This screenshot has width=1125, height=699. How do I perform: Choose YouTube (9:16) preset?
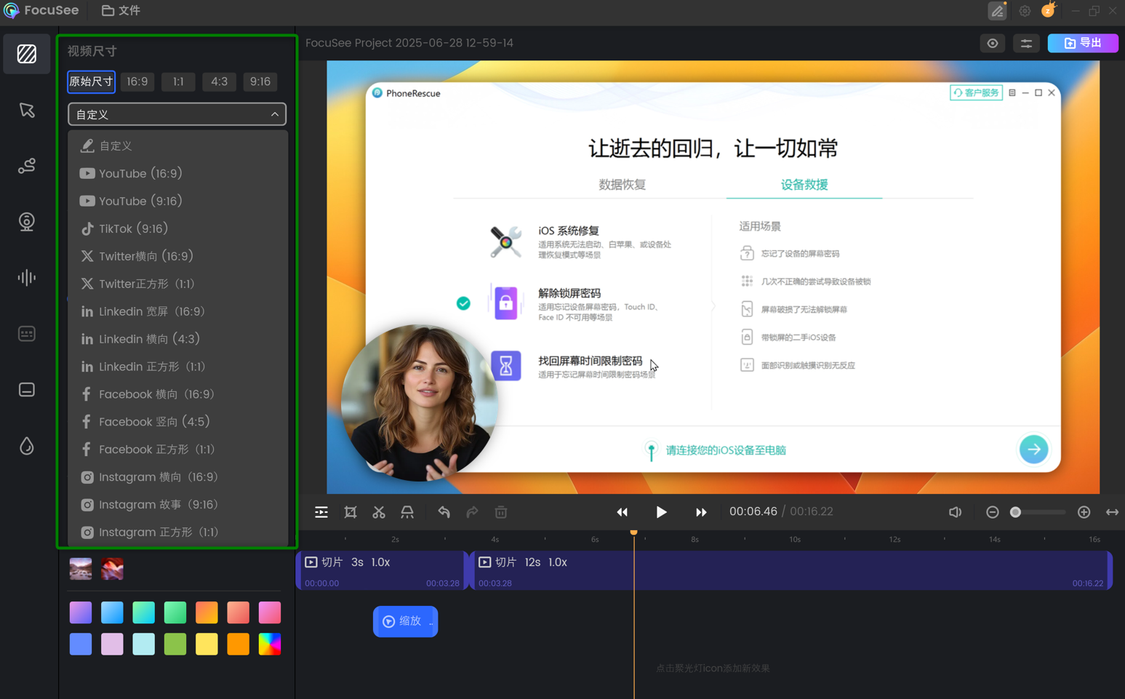178,201
